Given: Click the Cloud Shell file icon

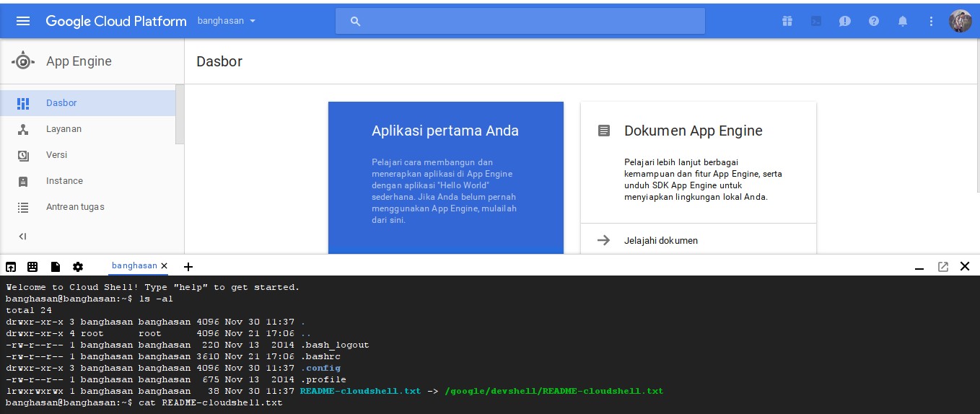Looking at the screenshot, I should pyautogui.click(x=56, y=267).
